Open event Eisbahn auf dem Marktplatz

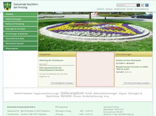129,60
